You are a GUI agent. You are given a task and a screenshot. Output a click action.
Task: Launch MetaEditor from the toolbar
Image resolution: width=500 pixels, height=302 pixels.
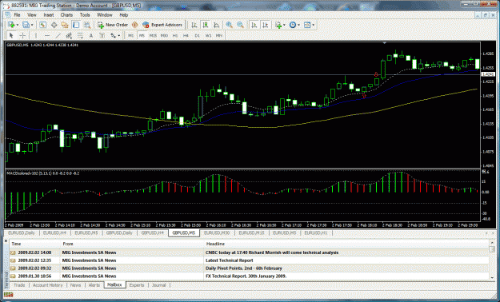(134, 25)
